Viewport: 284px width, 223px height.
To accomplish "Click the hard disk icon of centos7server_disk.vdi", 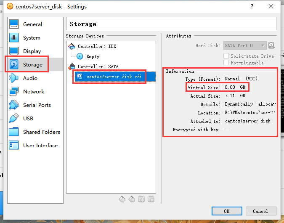I will click(x=80, y=77).
